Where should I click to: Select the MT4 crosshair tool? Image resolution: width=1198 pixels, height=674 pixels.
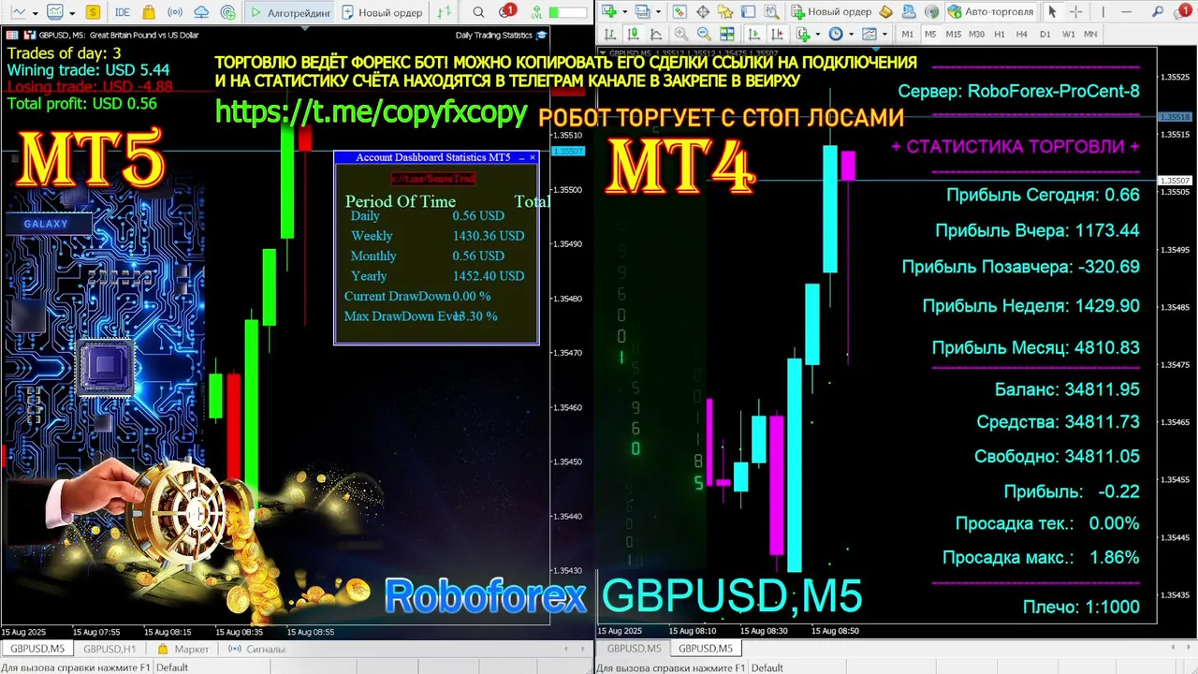click(1075, 12)
